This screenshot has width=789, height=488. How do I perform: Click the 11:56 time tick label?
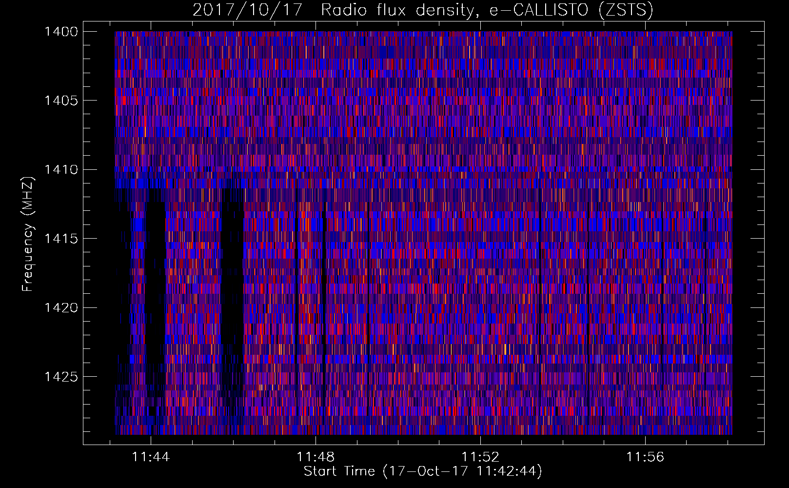645,457
